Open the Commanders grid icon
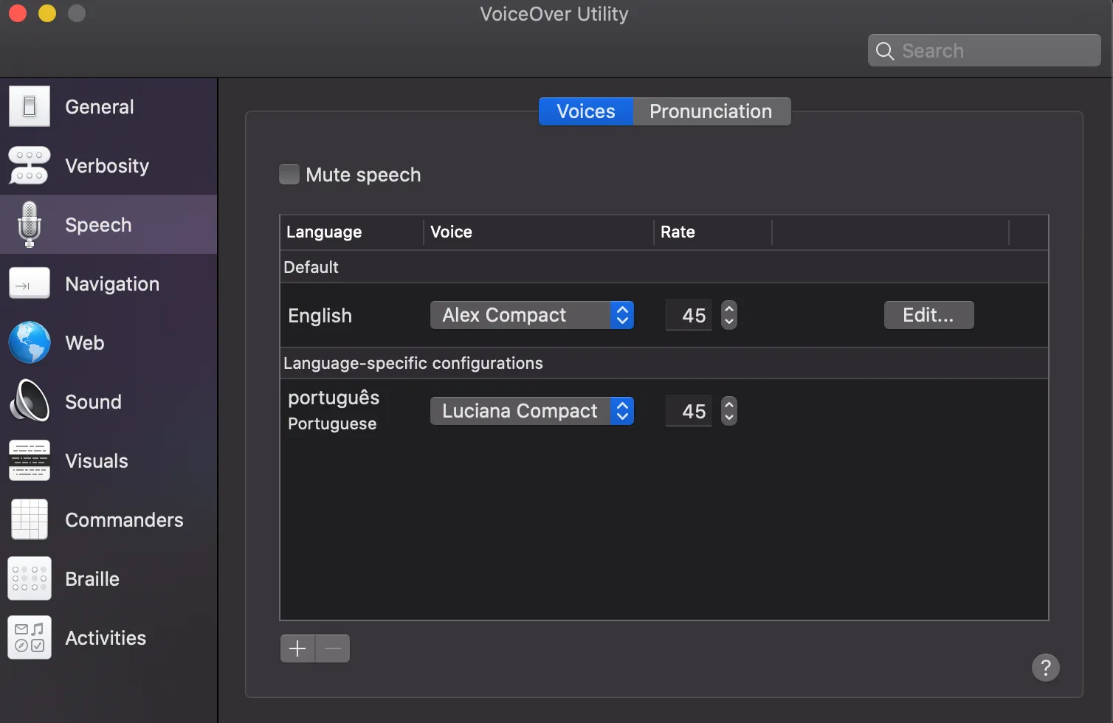Viewport: 1113px width, 723px height. coord(30,519)
